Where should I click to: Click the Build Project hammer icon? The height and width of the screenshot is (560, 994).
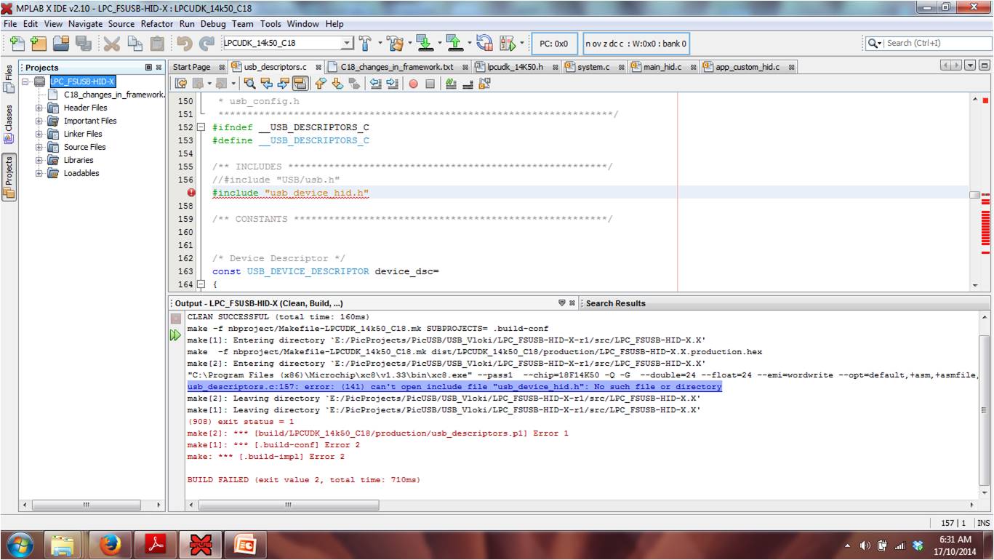coord(365,43)
